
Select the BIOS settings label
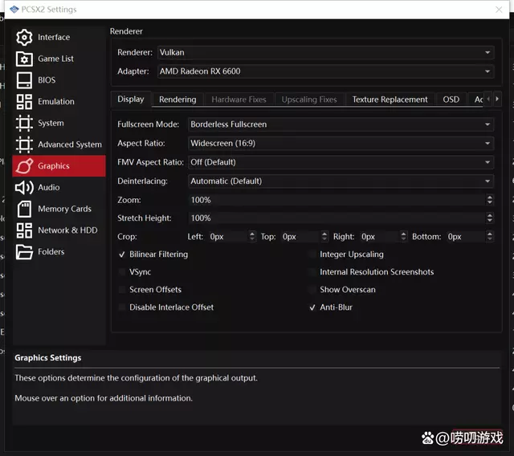click(47, 80)
